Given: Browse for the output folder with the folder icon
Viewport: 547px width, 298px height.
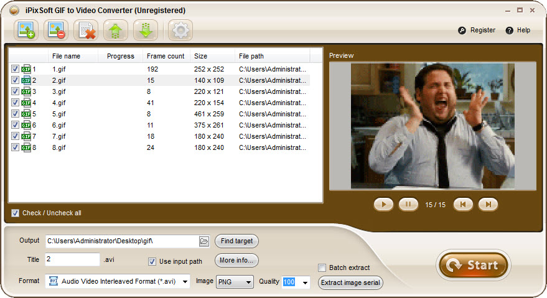Looking at the screenshot, I should (203, 241).
